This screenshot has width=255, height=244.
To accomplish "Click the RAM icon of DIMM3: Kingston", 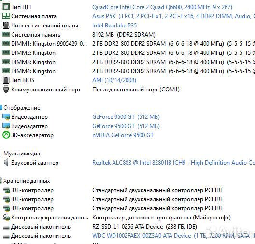I will tap(6, 62).
